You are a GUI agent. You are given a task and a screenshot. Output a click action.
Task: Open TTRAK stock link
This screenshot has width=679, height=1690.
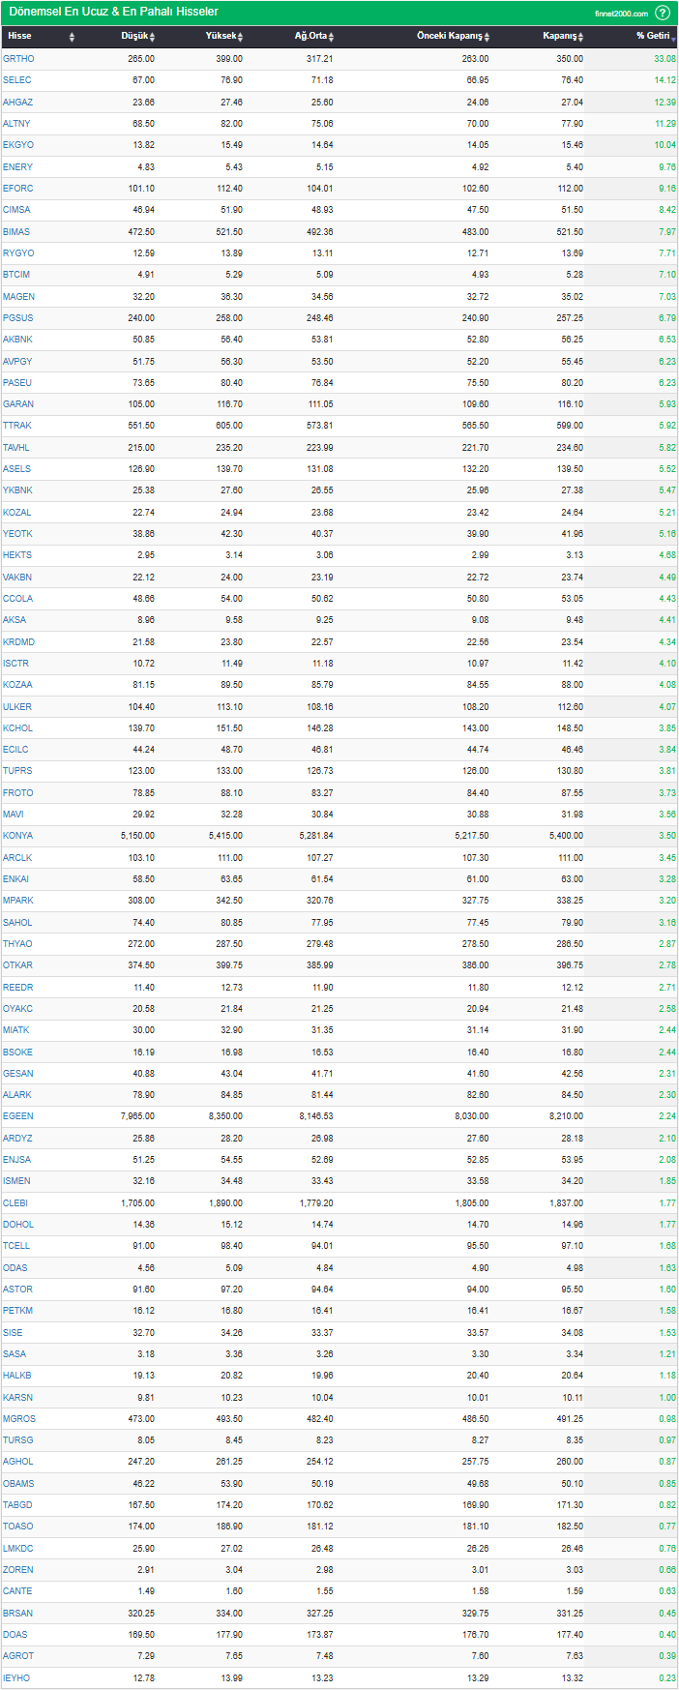point(17,426)
